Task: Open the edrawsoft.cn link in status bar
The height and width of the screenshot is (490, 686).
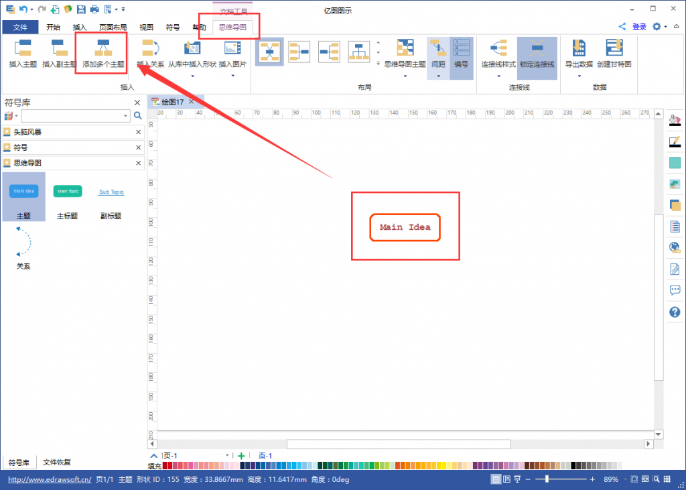Action: point(50,479)
